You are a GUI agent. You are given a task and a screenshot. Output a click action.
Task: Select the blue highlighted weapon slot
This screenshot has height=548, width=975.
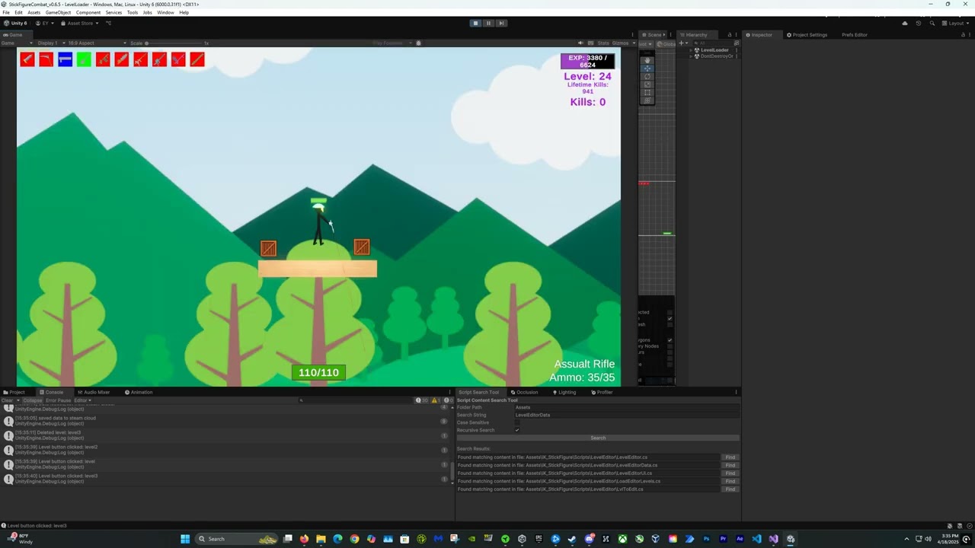(x=66, y=59)
